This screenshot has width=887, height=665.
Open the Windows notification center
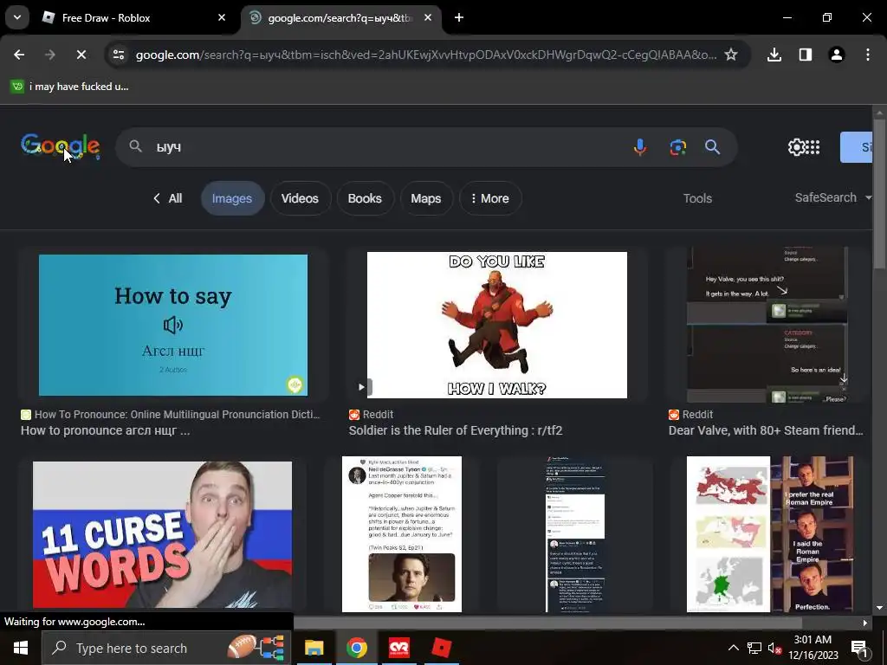pos(858,648)
